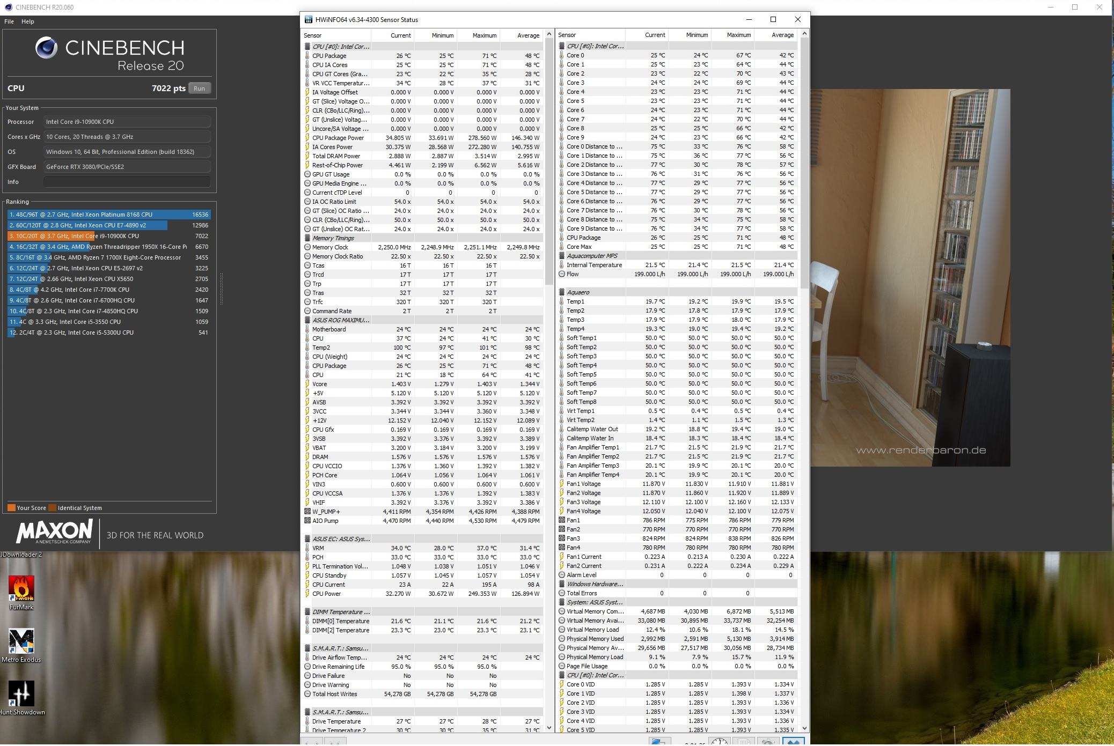Screen dimensions: 1114x746
Task: Select the Page File Usage row
Action: pyautogui.click(x=678, y=666)
